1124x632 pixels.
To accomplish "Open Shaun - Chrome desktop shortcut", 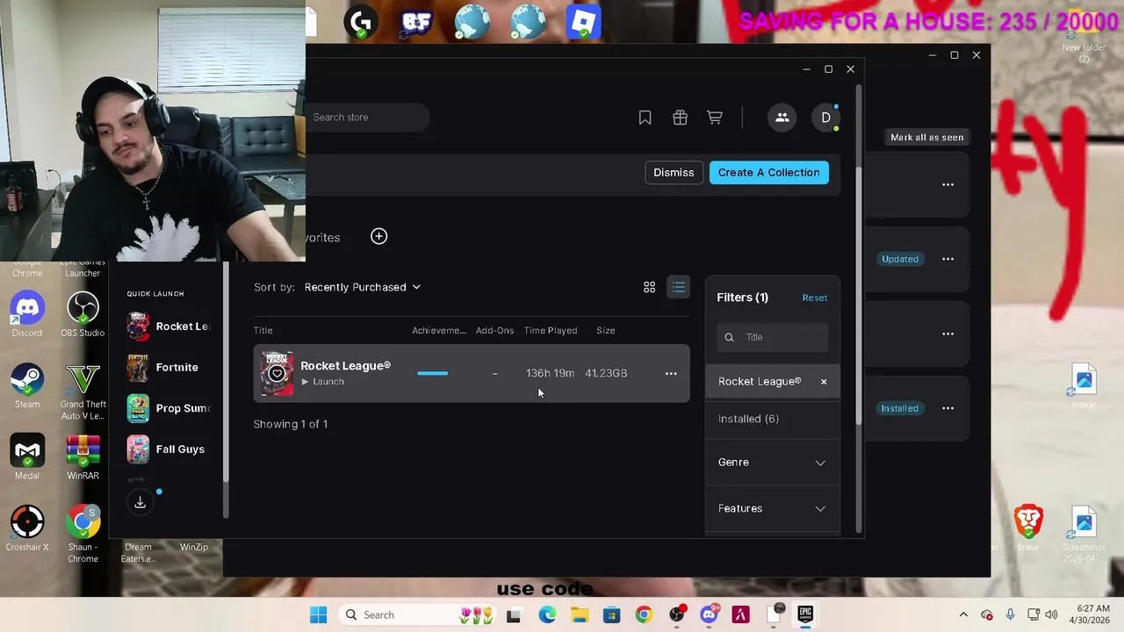I will [x=83, y=534].
